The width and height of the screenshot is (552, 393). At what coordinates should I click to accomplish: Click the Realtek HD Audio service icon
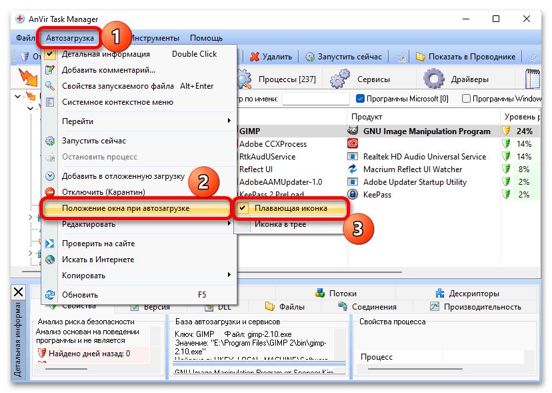click(353, 156)
